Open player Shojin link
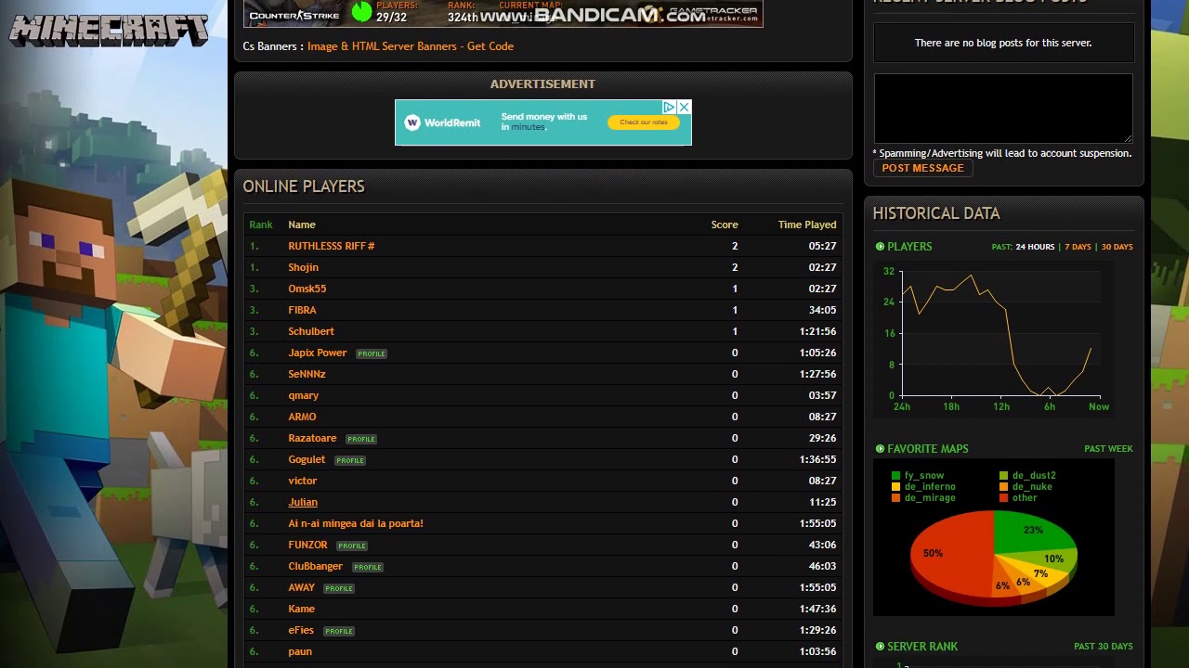This screenshot has width=1189, height=668. tap(303, 267)
